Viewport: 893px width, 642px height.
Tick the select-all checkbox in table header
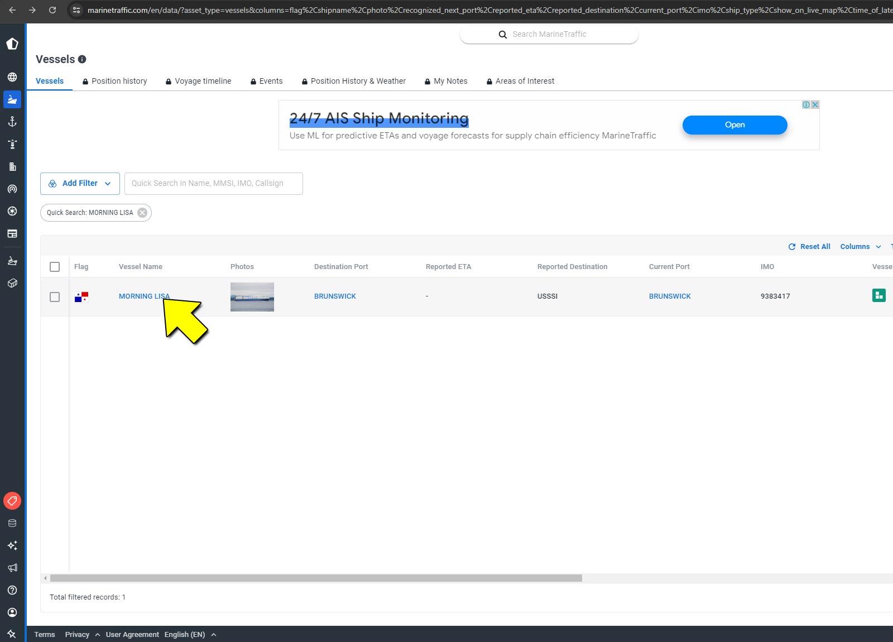point(55,267)
